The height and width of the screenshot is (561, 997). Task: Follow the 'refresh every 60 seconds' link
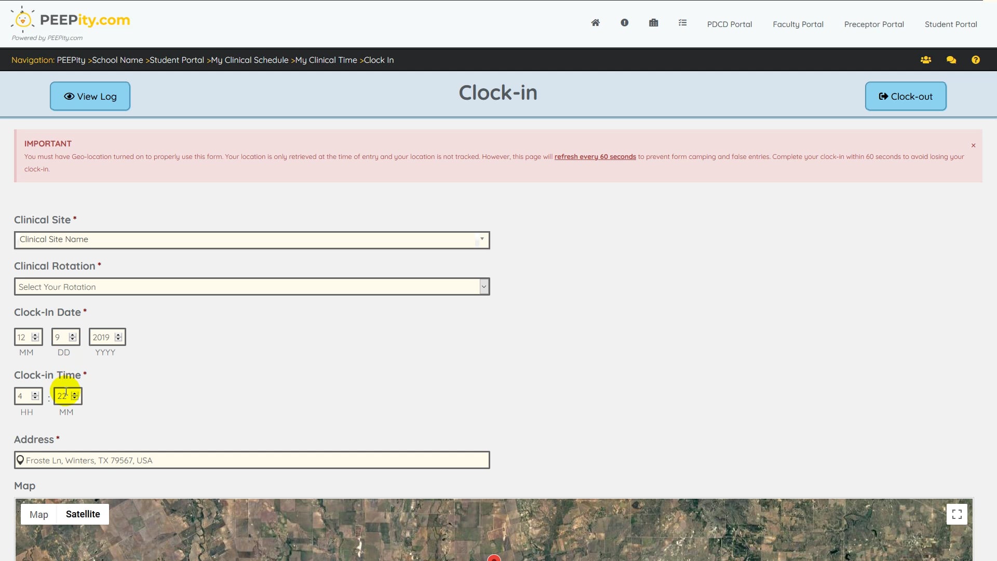pos(595,156)
